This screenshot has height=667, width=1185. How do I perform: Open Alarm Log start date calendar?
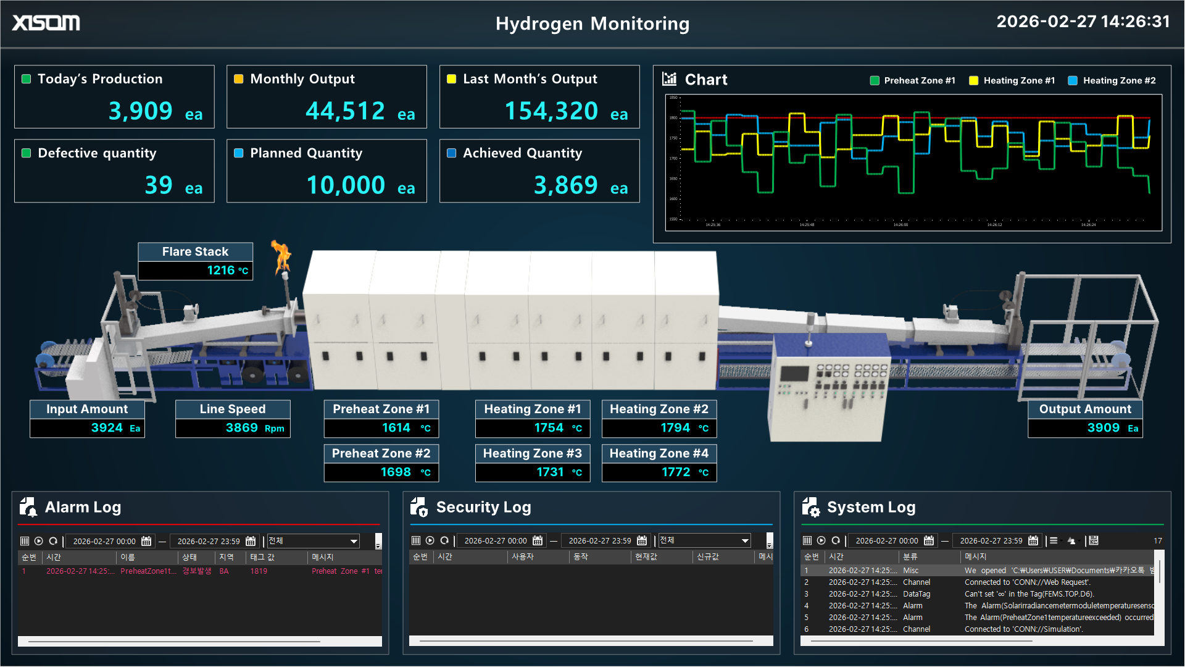point(146,541)
